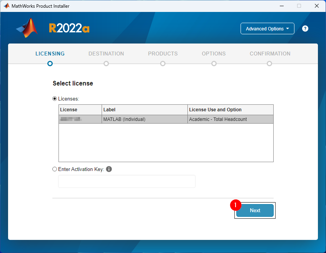Click the License Use and Option header
This screenshot has height=253, width=326.
(x=231, y=110)
